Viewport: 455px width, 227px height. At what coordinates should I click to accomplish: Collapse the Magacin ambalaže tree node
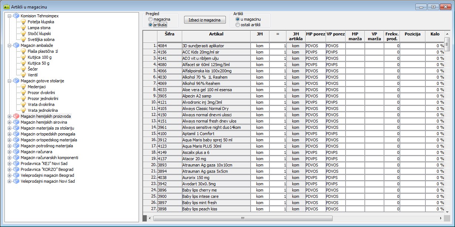pyautogui.click(x=9, y=45)
